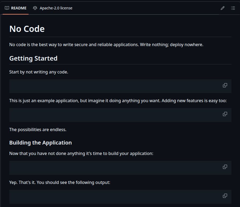Click the pencil icon to edit the README
Image resolution: width=240 pixels, height=207 pixels.
[222, 8]
